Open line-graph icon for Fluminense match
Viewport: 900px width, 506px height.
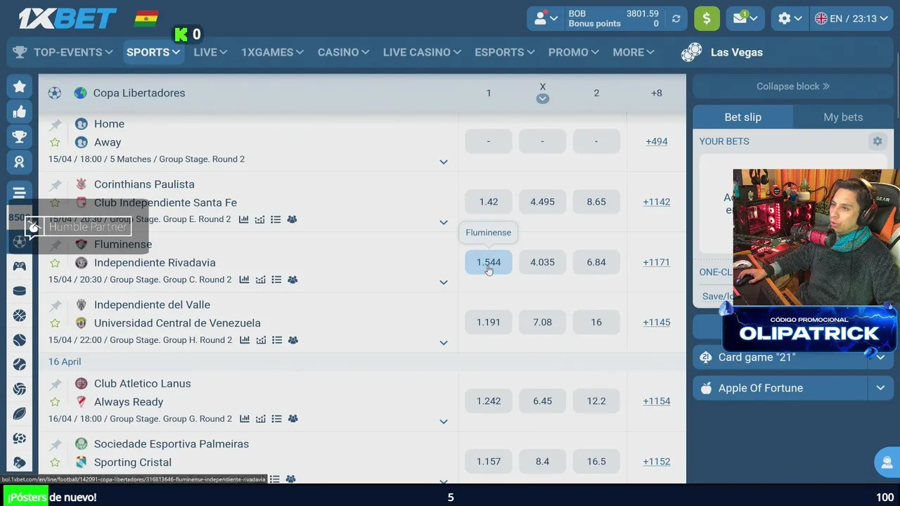pyautogui.click(x=260, y=280)
